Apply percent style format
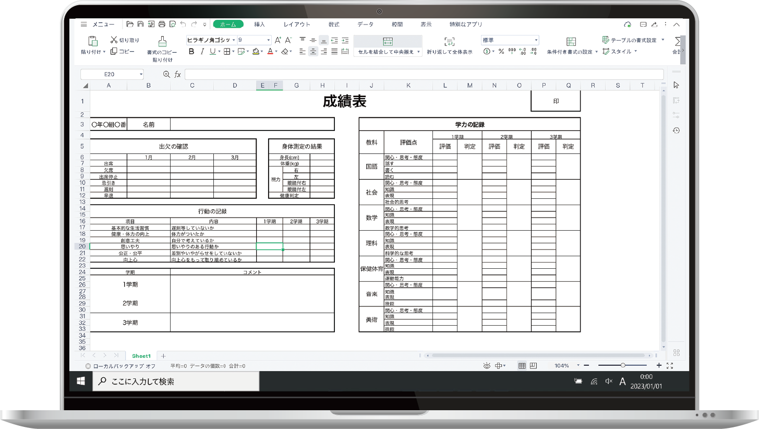 [x=501, y=52]
